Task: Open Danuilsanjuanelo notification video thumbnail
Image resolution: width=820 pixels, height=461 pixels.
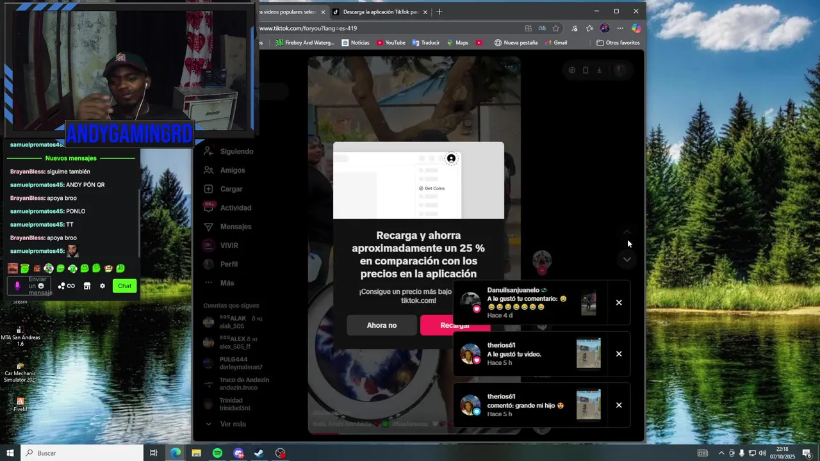Action: (x=589, y=302)
